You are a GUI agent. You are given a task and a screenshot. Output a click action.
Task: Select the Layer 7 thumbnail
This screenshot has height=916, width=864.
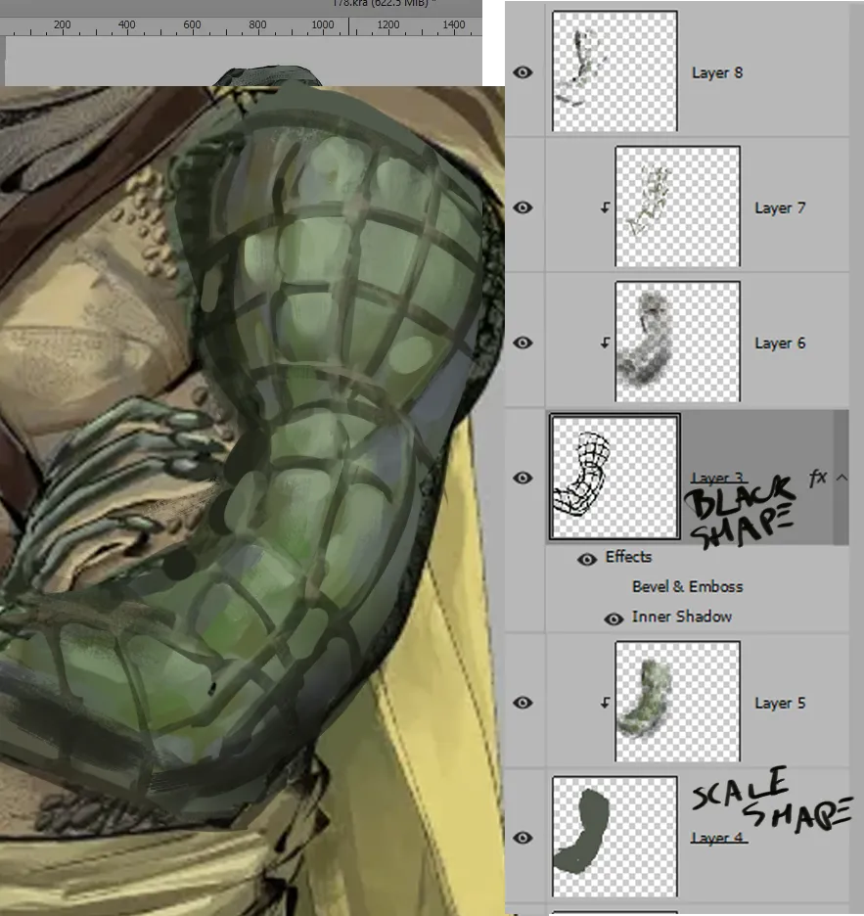(x=678, y=206)
